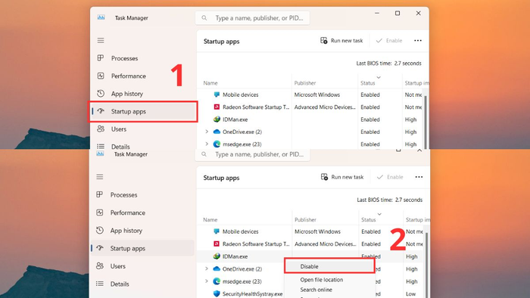530x298 pixels.
Task: Sort by Name column in lower window
Action: pyautogui.click(x=210, y=219)
